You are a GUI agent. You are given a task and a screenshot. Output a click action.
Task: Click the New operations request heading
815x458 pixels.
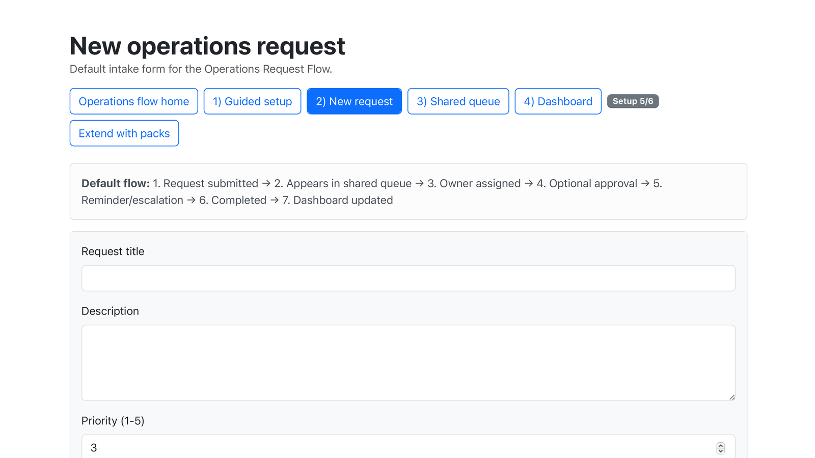click(x=207, y=46)
